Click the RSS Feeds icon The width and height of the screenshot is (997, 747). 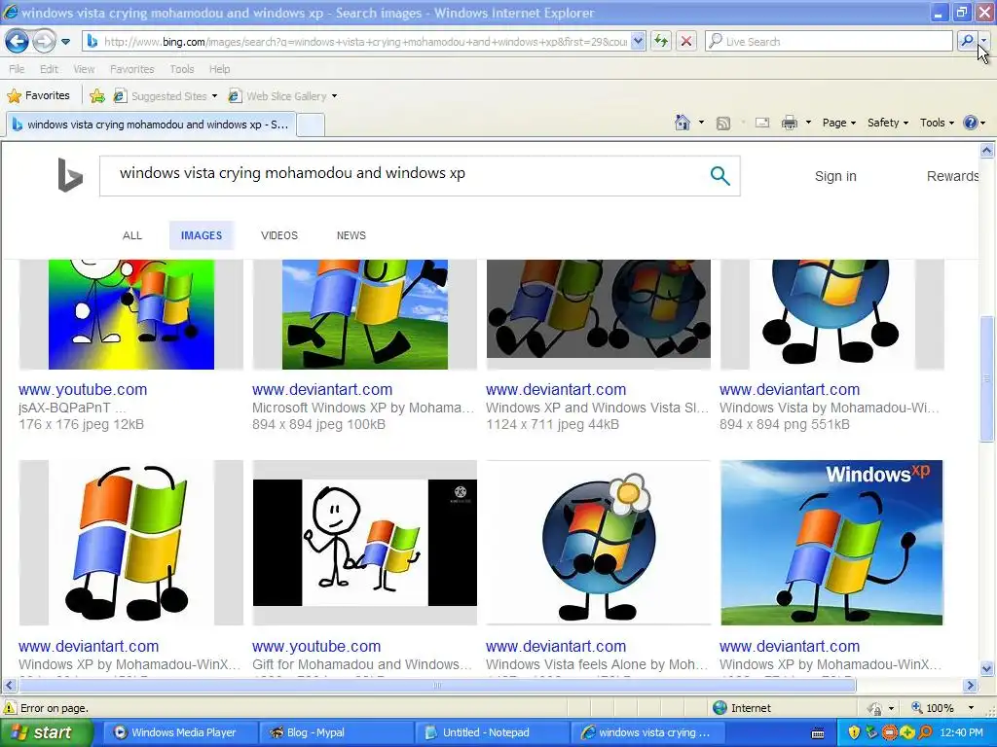tap(723, 124)
